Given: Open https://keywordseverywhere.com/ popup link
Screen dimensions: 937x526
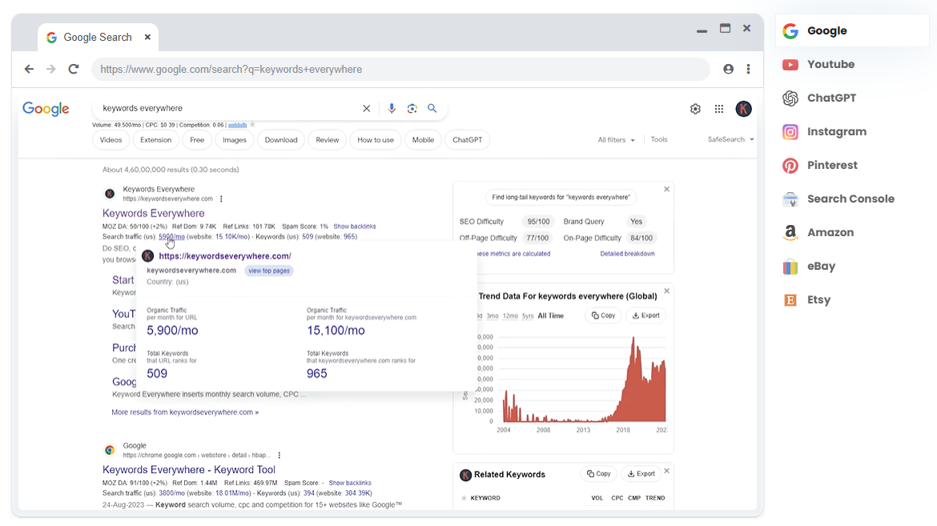Looking at the screenshot, I should click(225, 256).
